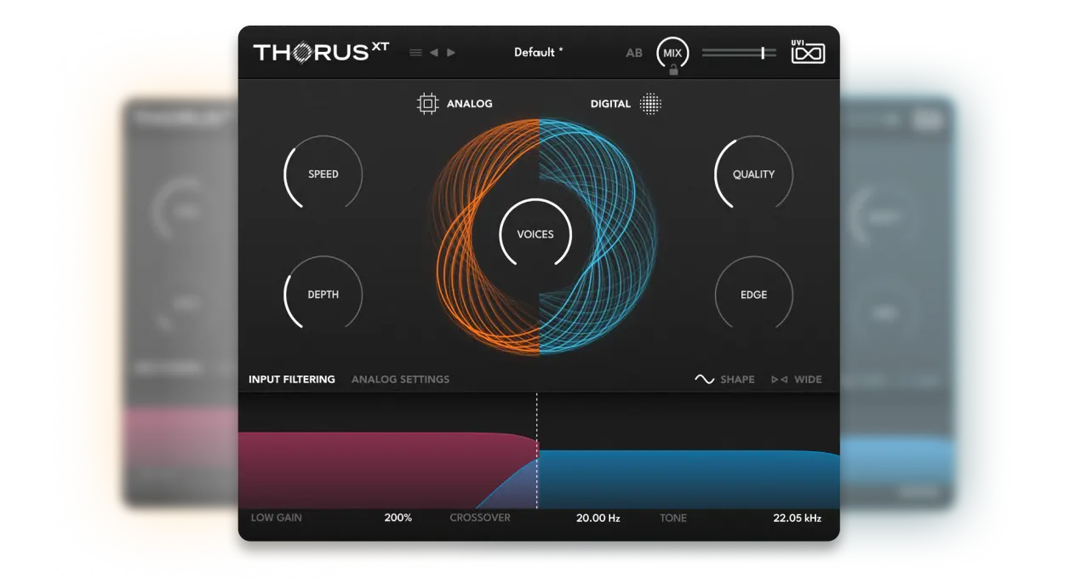The width and height of the screenshot is (1070, 579).
Task: Go to previous preset arrow
Action: (433, 53)
